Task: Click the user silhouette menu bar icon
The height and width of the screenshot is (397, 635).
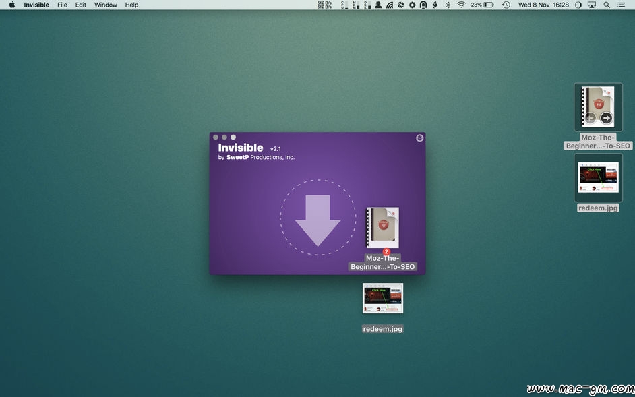Action: (x=378, y=5)
